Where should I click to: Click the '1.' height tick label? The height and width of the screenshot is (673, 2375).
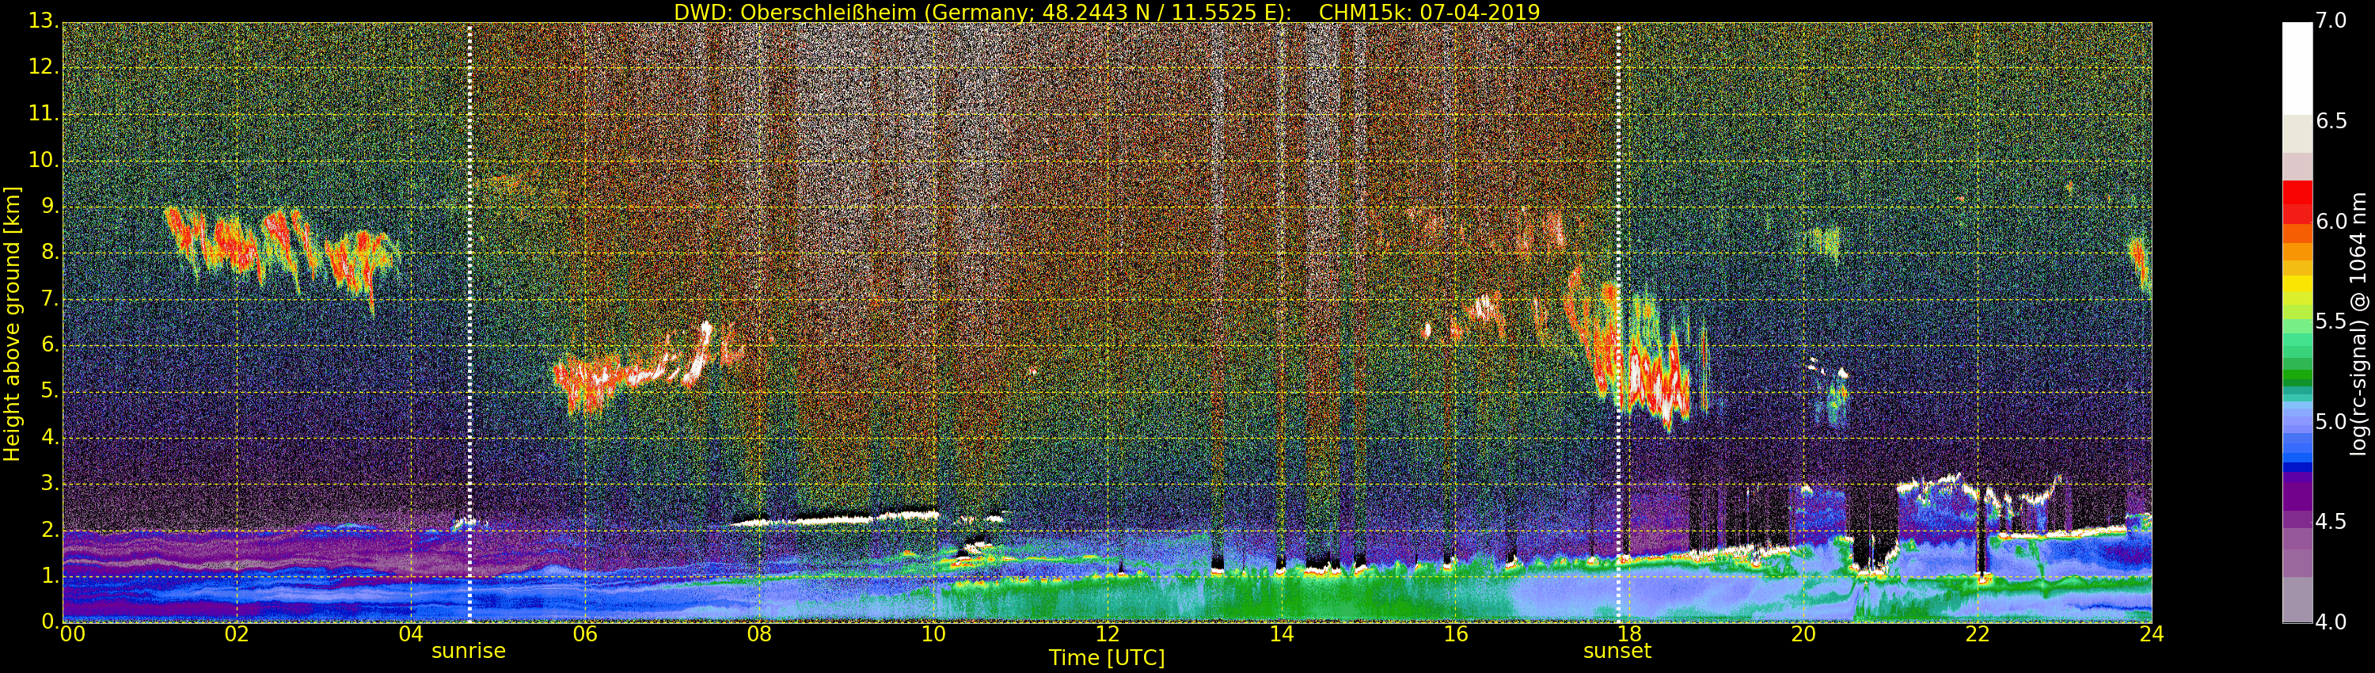[50, 576]
